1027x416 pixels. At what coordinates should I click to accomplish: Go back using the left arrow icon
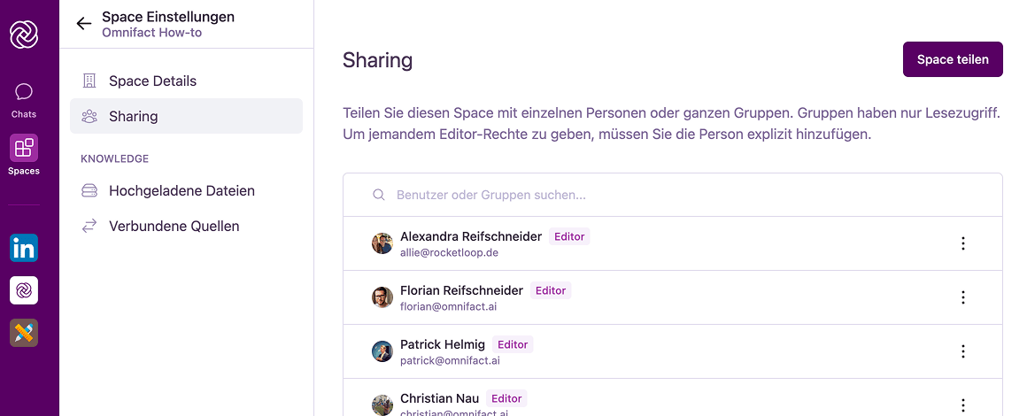[x=84, y=24]
